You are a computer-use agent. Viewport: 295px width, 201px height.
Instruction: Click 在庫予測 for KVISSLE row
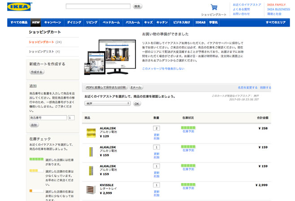coord(188,188)
